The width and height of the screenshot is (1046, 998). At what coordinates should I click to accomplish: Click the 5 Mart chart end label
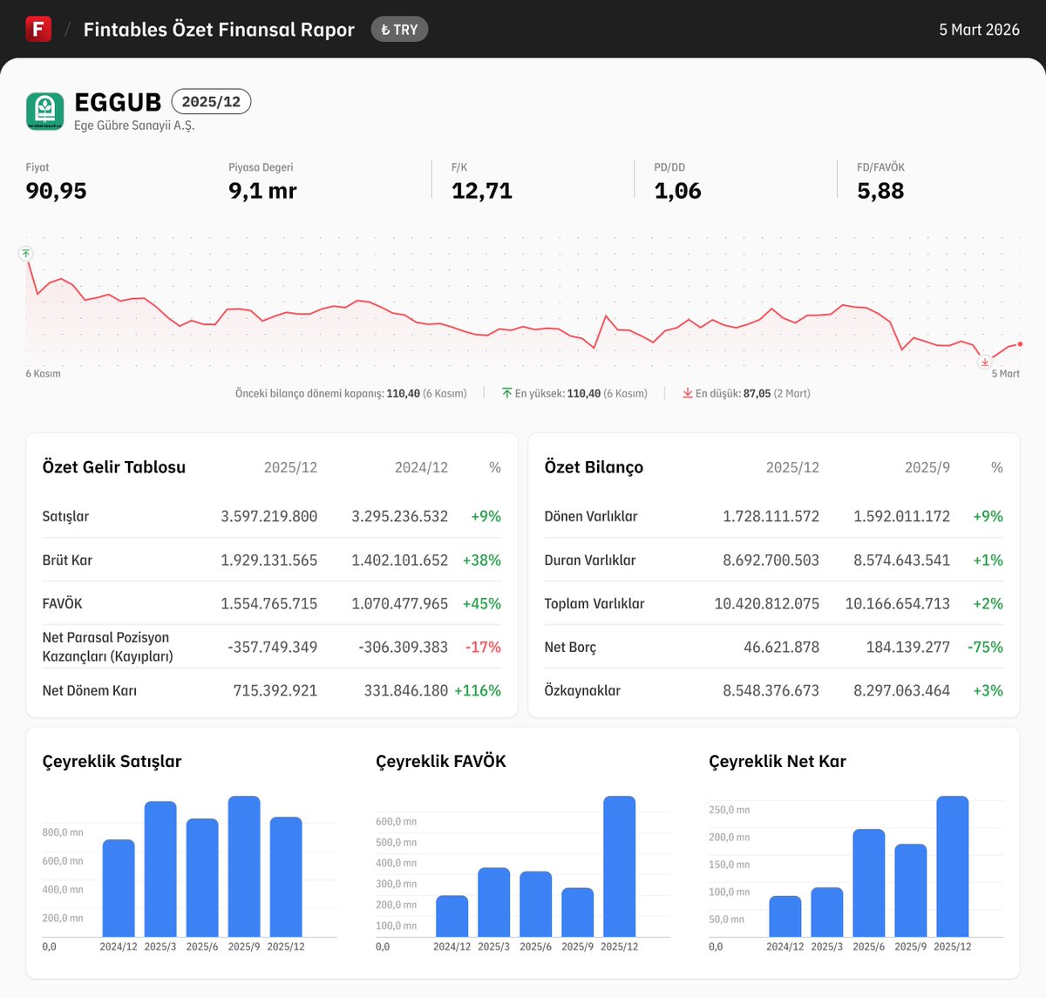(1005, 374)
